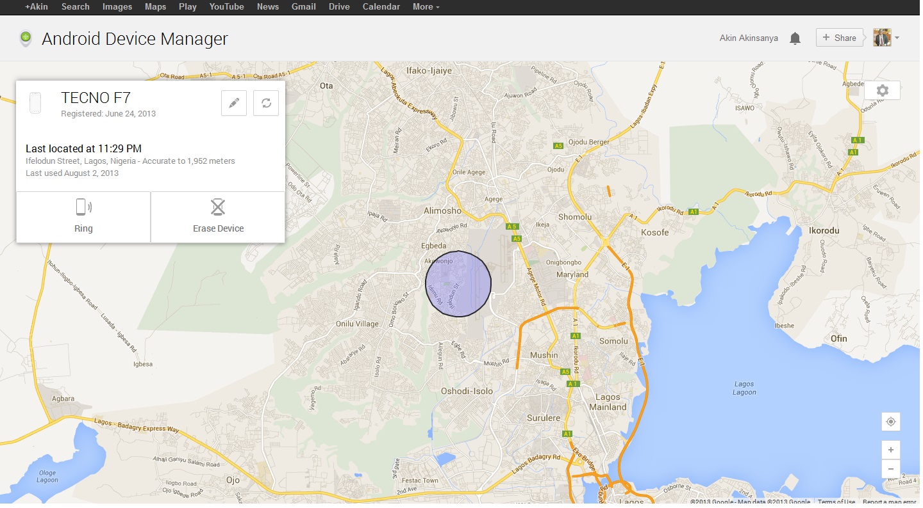
Task: Zoom in on the map
Action: pyautogui.click(x=890, y=450)
